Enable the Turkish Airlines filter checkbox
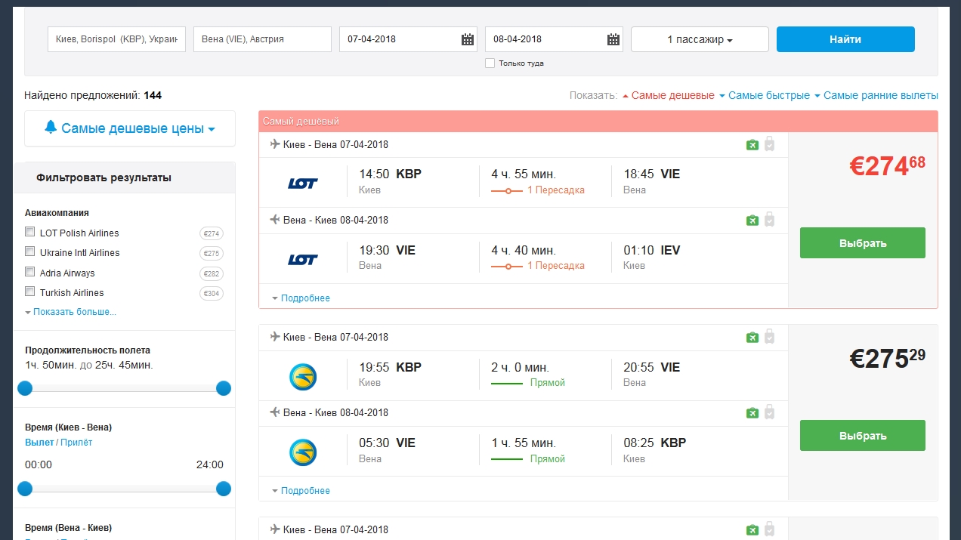961x540 pixels. click(30, 292)
